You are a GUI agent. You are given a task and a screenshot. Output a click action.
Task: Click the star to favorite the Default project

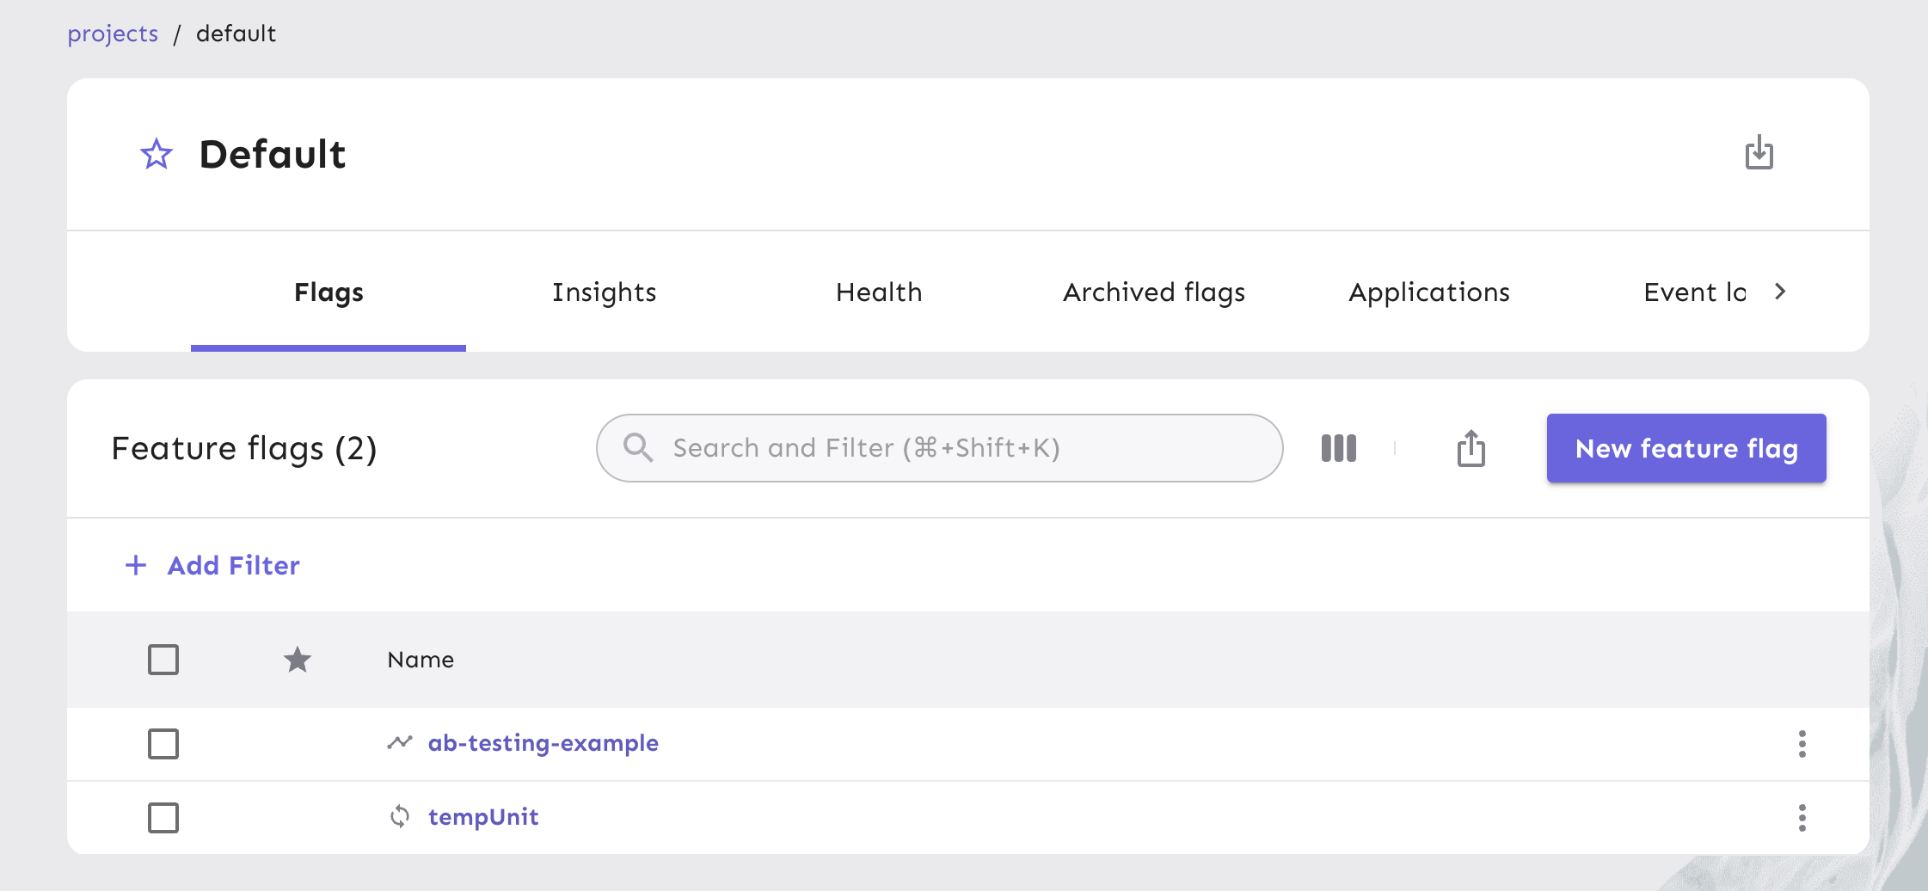coord(156,154)
